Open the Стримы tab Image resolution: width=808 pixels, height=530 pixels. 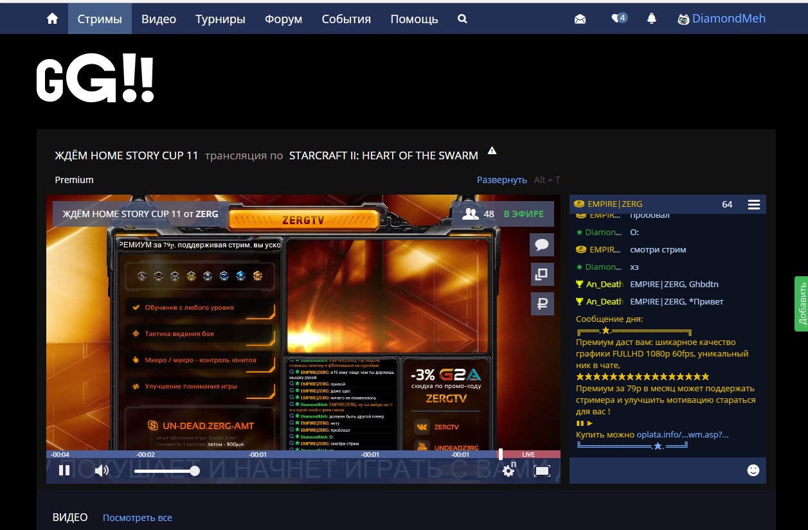click(x=100, y=19)
